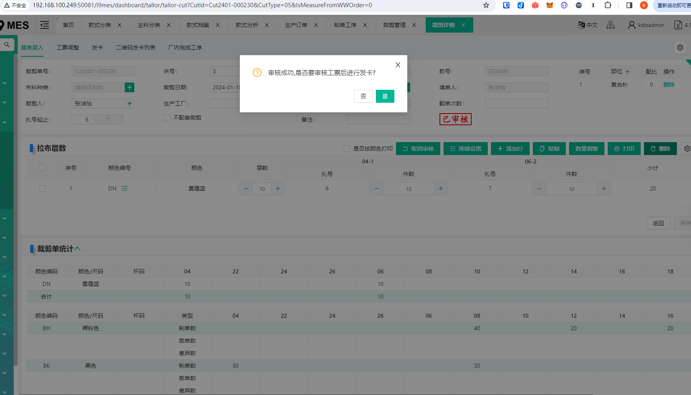The height and width of the screenshot is (395, 691).
Task: Open the 二维码发卡列表 sub-tab
Action: (136, 48)
